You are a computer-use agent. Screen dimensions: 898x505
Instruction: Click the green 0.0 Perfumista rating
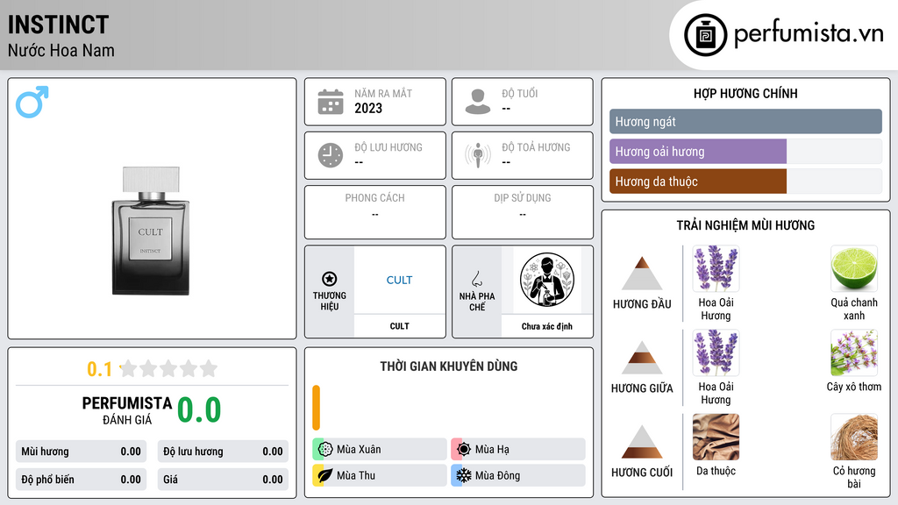[x=199, y=410]
